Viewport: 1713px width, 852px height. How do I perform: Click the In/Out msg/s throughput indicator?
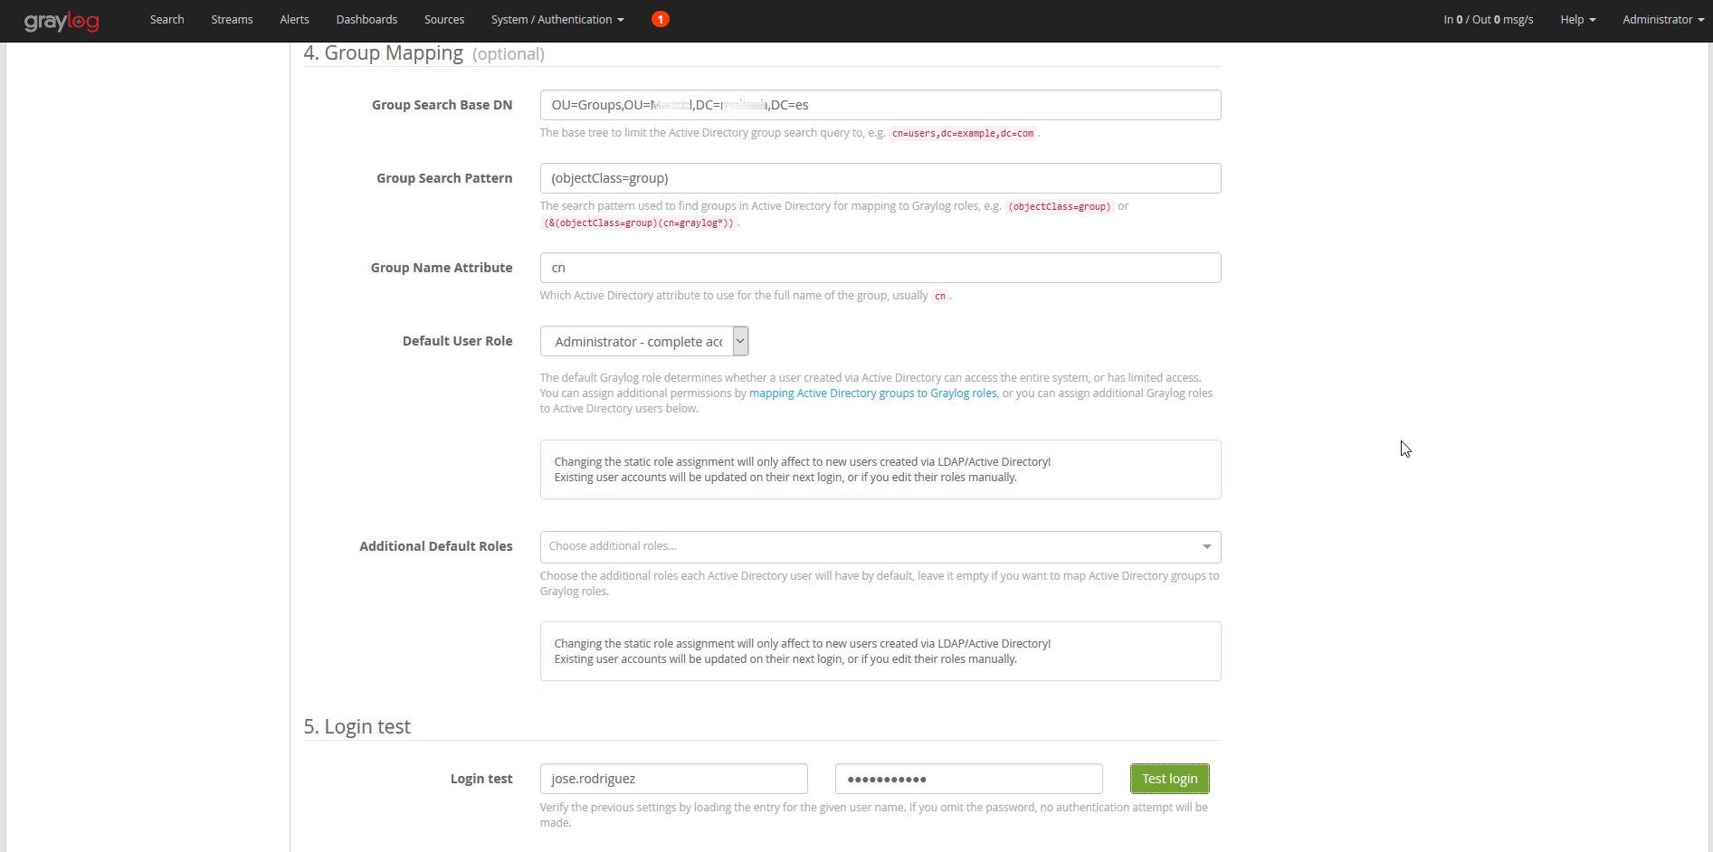1488,19
